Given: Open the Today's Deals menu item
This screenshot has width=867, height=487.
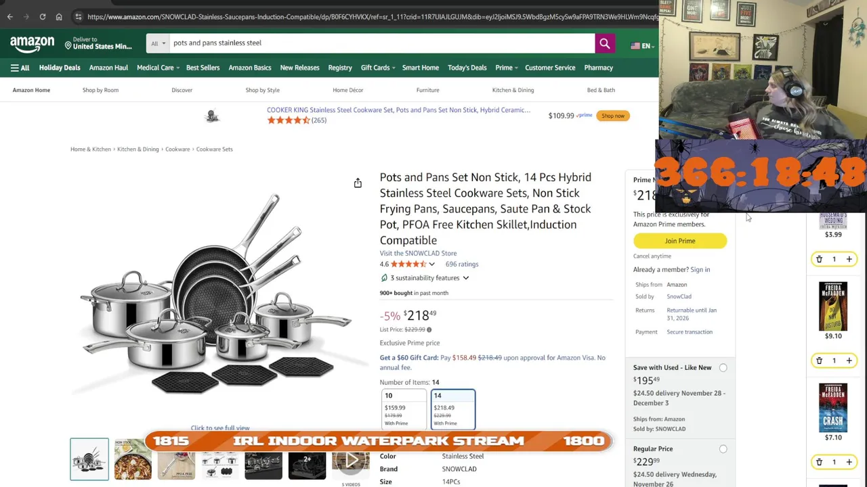Looking at the screenshot, I should (x=467, y=68).
